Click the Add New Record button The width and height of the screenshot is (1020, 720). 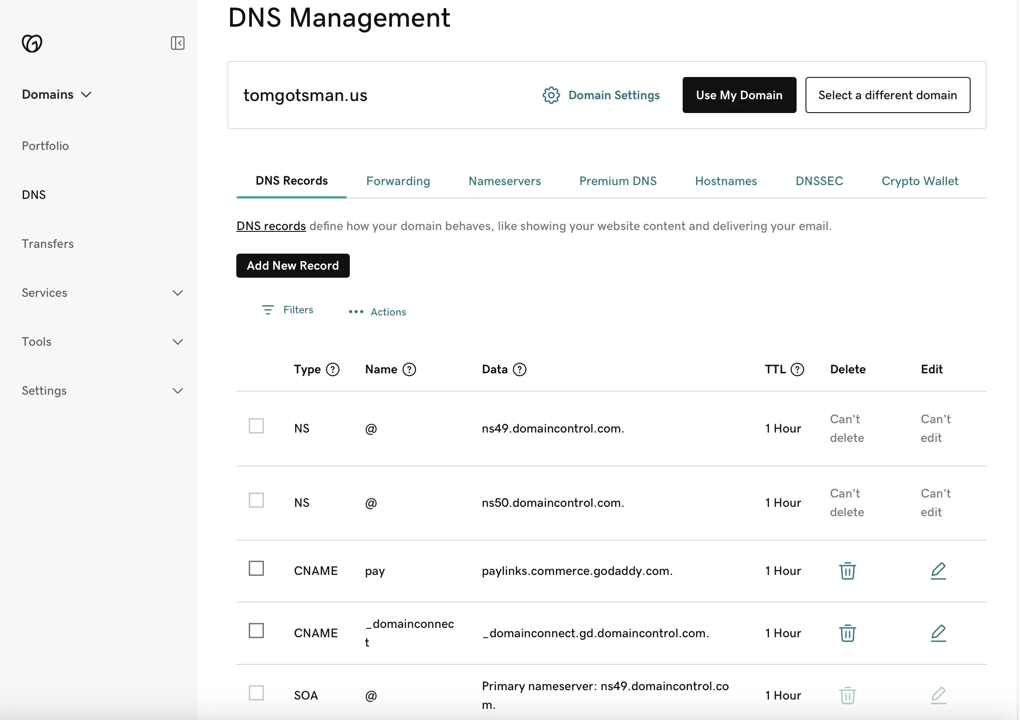293,266
